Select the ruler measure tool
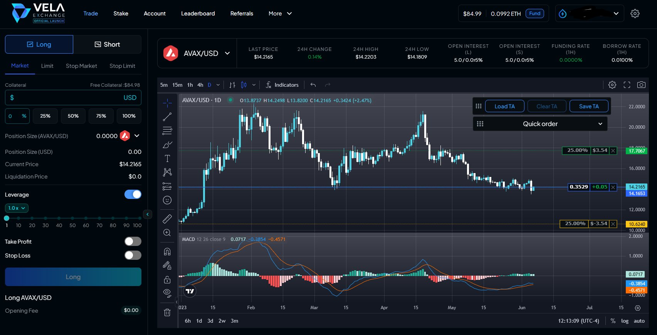This screenshot has width=657, height=335. [167, 219]
